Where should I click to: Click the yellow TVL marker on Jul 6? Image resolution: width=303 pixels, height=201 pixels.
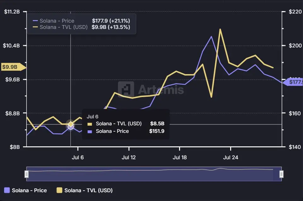click(x=71, y=124)
